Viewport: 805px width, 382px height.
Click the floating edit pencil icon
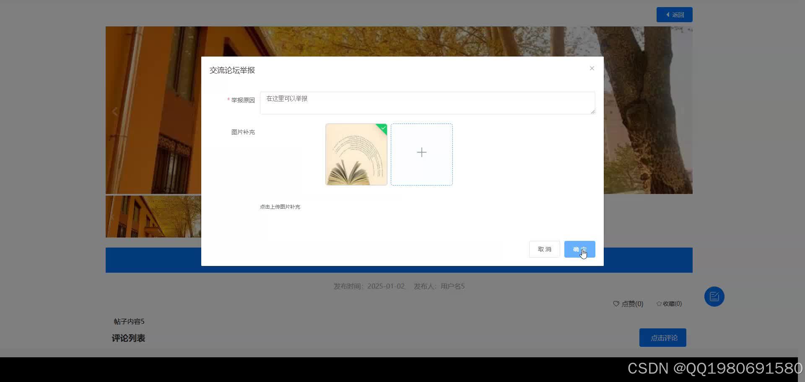[714, 296]
